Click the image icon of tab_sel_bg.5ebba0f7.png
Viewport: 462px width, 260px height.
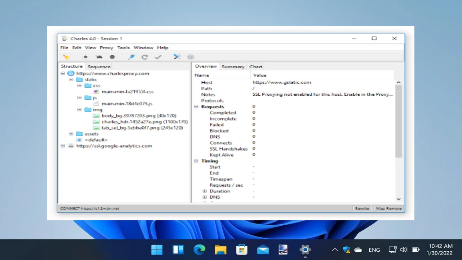(96, 127)
